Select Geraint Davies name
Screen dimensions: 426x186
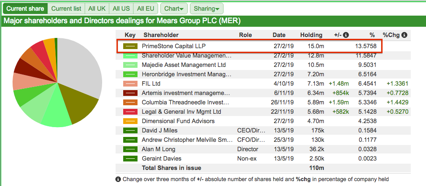click(x=161, y=158)
